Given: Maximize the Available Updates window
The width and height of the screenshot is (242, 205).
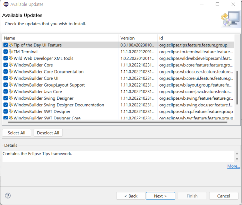Looking at the screenshot, I should 217,4.
